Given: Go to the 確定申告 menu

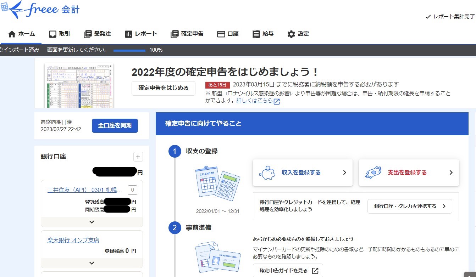Looking at the screenshot, I should [187, 34].
